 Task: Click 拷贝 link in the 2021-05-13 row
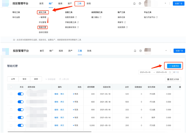pyautogui.click(x=62, y=126)
